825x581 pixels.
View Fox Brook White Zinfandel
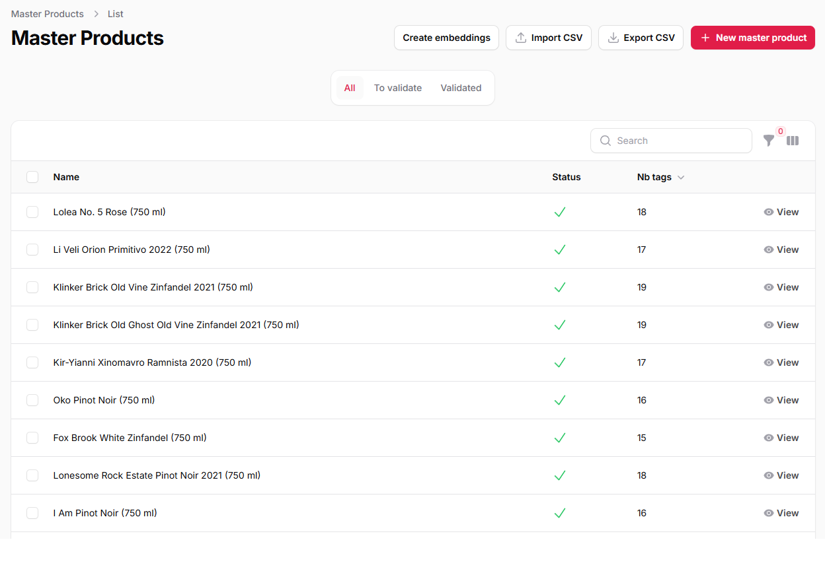pyautogui.click(x=781, y=438)
